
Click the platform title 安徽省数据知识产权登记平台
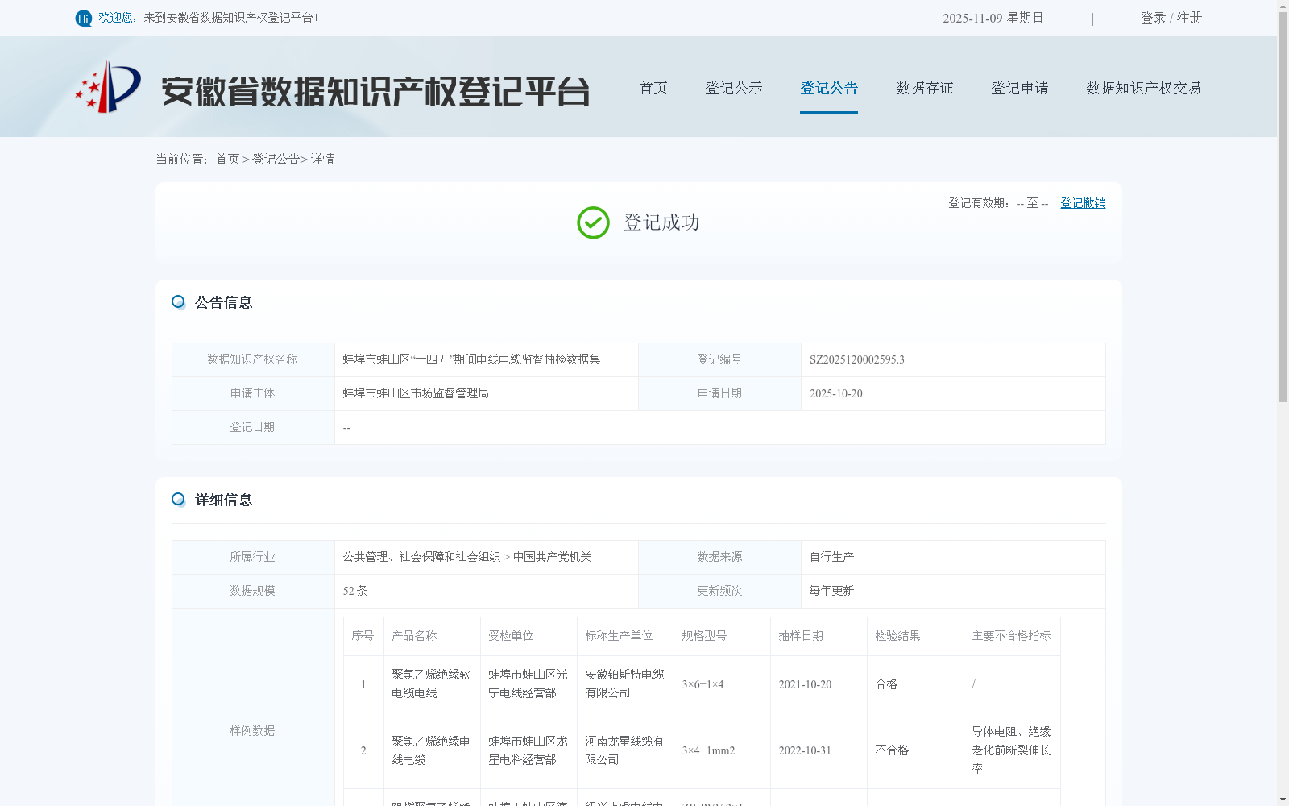(x=375, y=91)
